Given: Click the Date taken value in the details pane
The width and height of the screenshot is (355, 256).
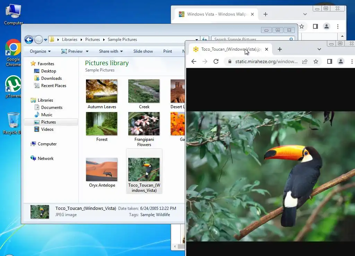Looking at the screenshot, I should click(x=158, y=208).
